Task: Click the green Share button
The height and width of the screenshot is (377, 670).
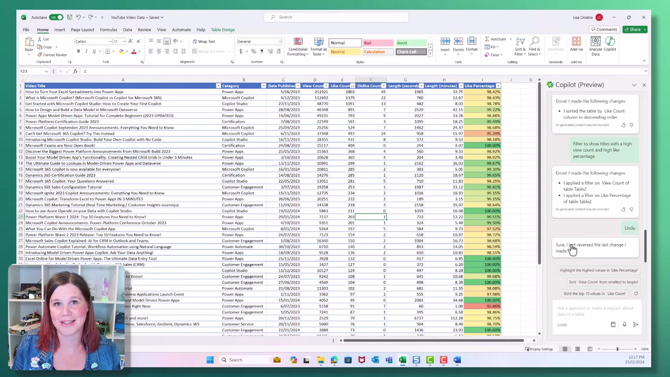Action: point(635,30)
